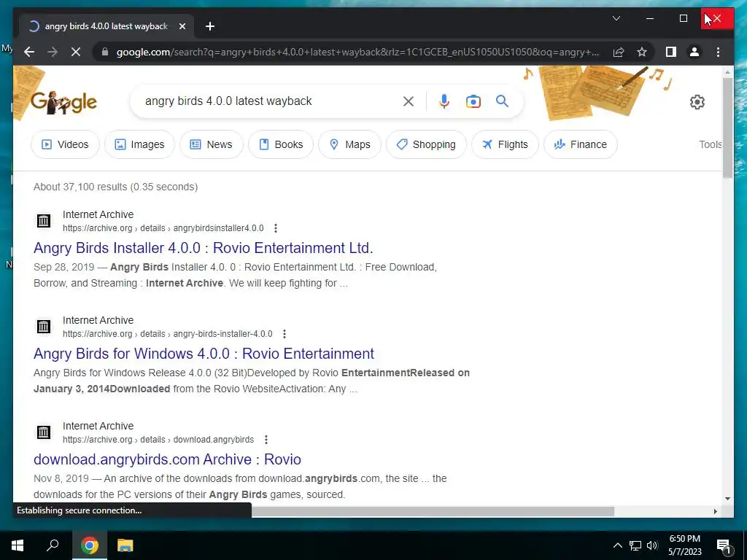The width and height of the screenshot is (747, 560).
Task: Open Chrome three-dot menu
Action: coord(718,52)
